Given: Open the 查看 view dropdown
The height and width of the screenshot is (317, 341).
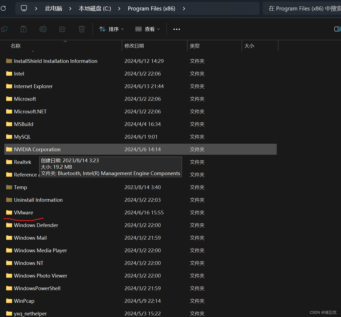Looking at the screenshot, I should tap(148, 29).
